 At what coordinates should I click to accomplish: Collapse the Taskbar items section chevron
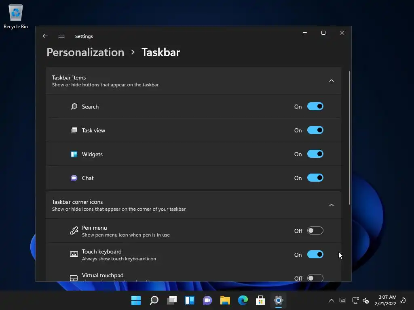[x=332, y=81]
